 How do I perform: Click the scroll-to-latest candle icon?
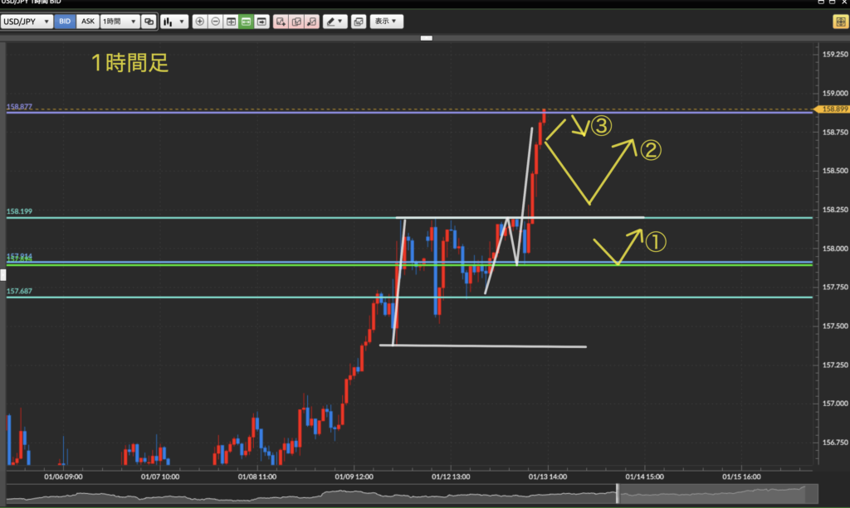click(262, 22)
